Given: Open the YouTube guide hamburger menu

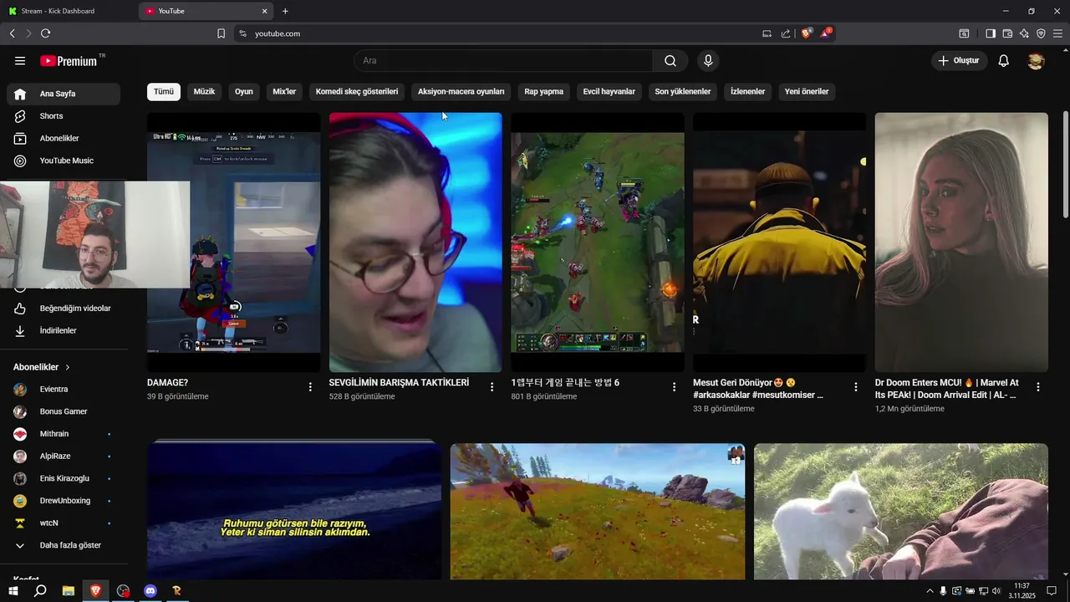Looking at the screenshot, I should pyautogui.click(x=20, y=61).
